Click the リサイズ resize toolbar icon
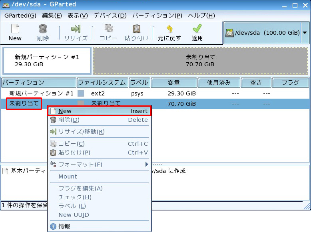This screenshot has height=232, width=311. (x=76, y=29)
